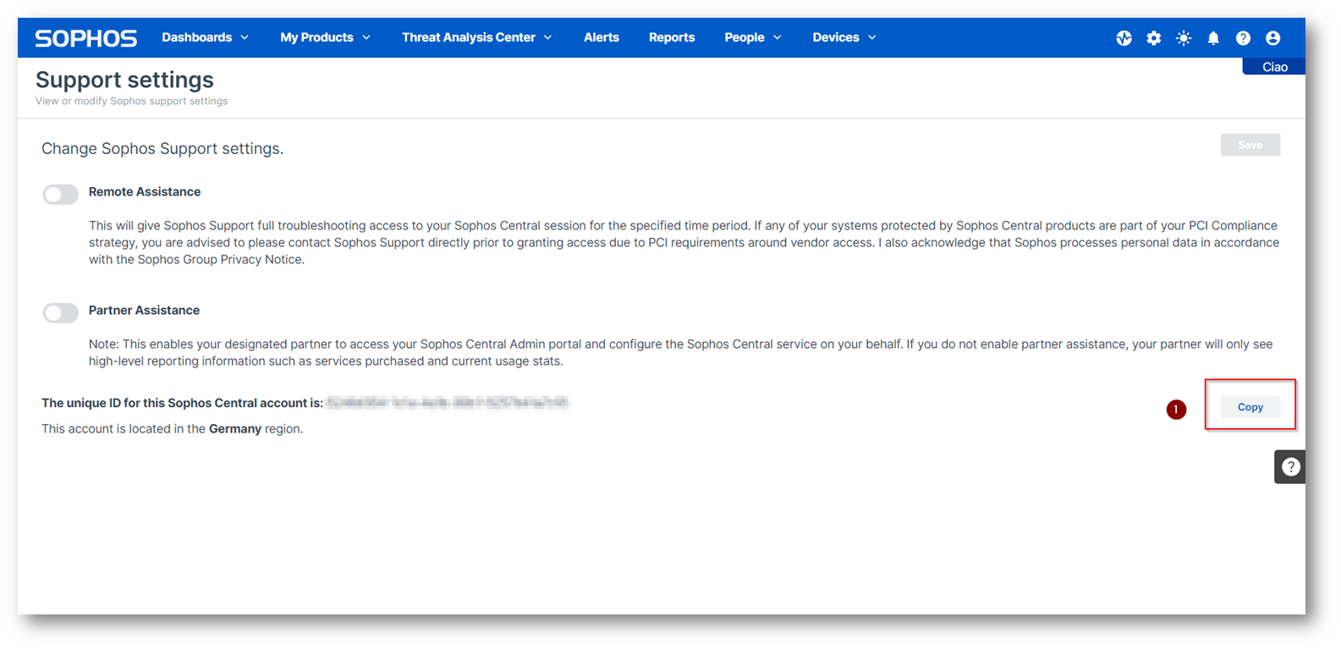Viewport: 1341px width, 650px height.
Task: Open the help question mark in header
Action: click(x=1243, y=38)
